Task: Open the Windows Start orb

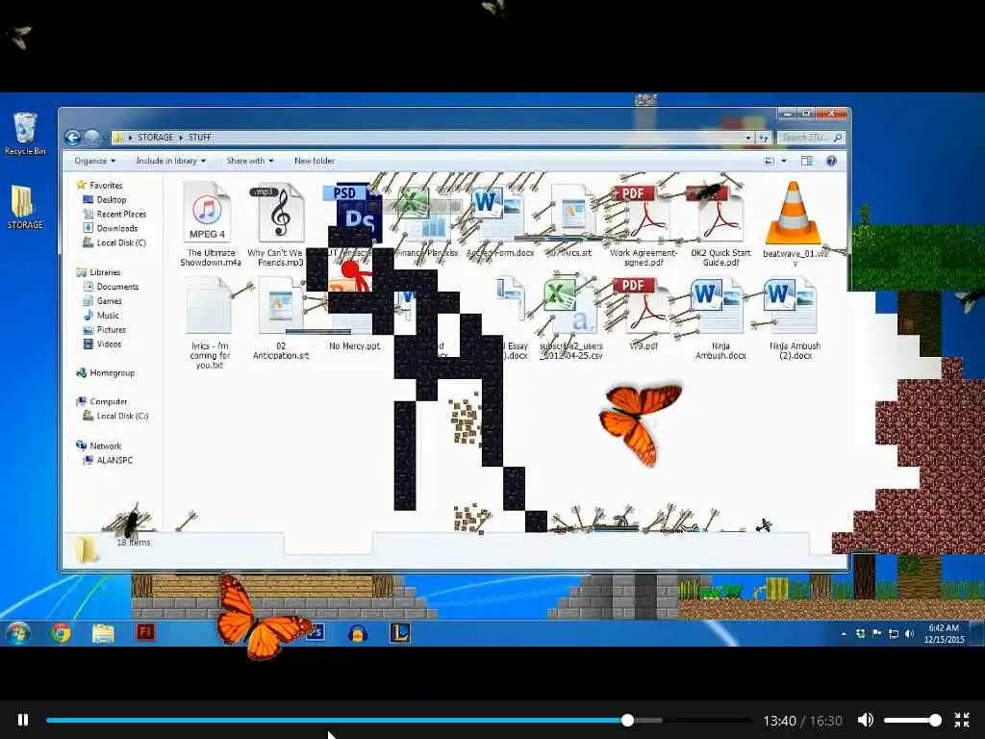Action: (18, 633)
